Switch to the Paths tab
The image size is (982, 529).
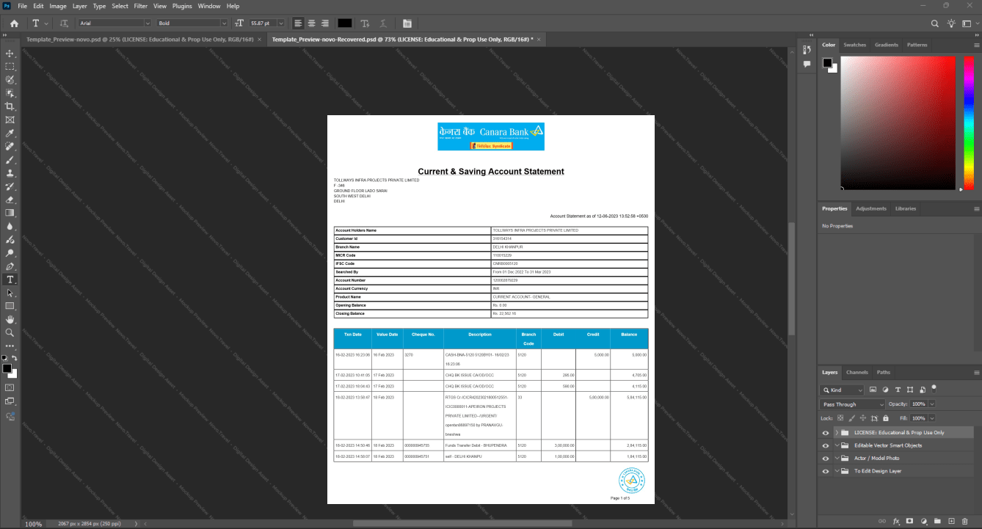point(884,372)
